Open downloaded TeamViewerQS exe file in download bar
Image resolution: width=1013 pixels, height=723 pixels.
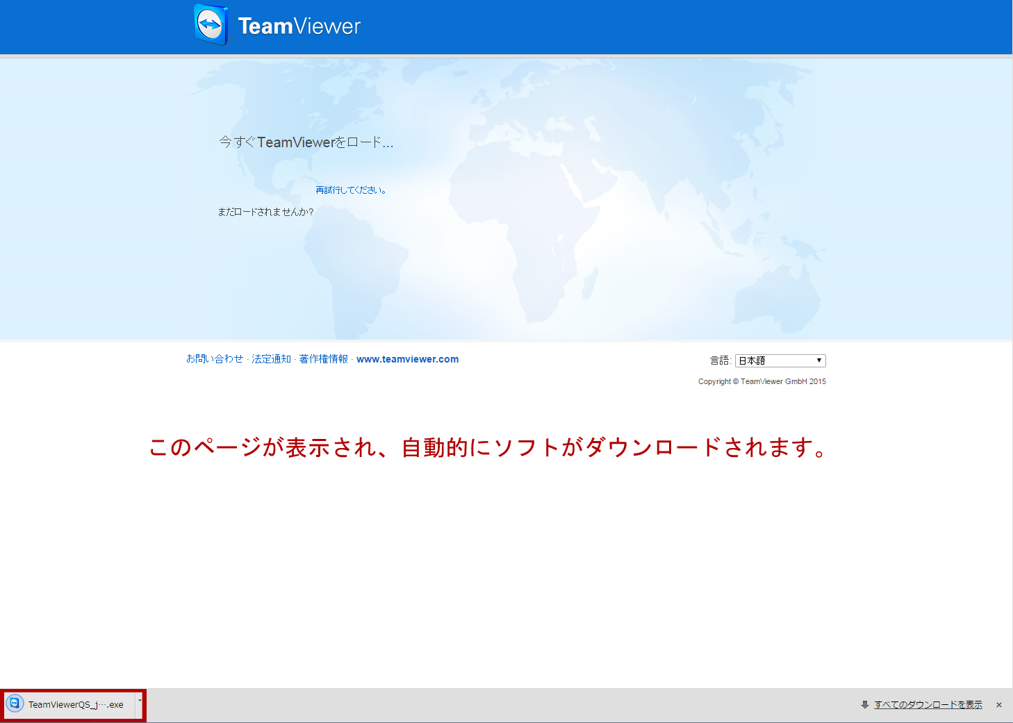click(69, 704)
